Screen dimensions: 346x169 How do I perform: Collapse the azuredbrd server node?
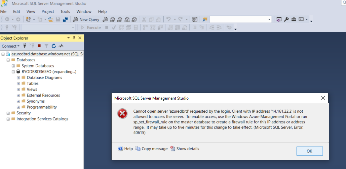pos(3,54)
